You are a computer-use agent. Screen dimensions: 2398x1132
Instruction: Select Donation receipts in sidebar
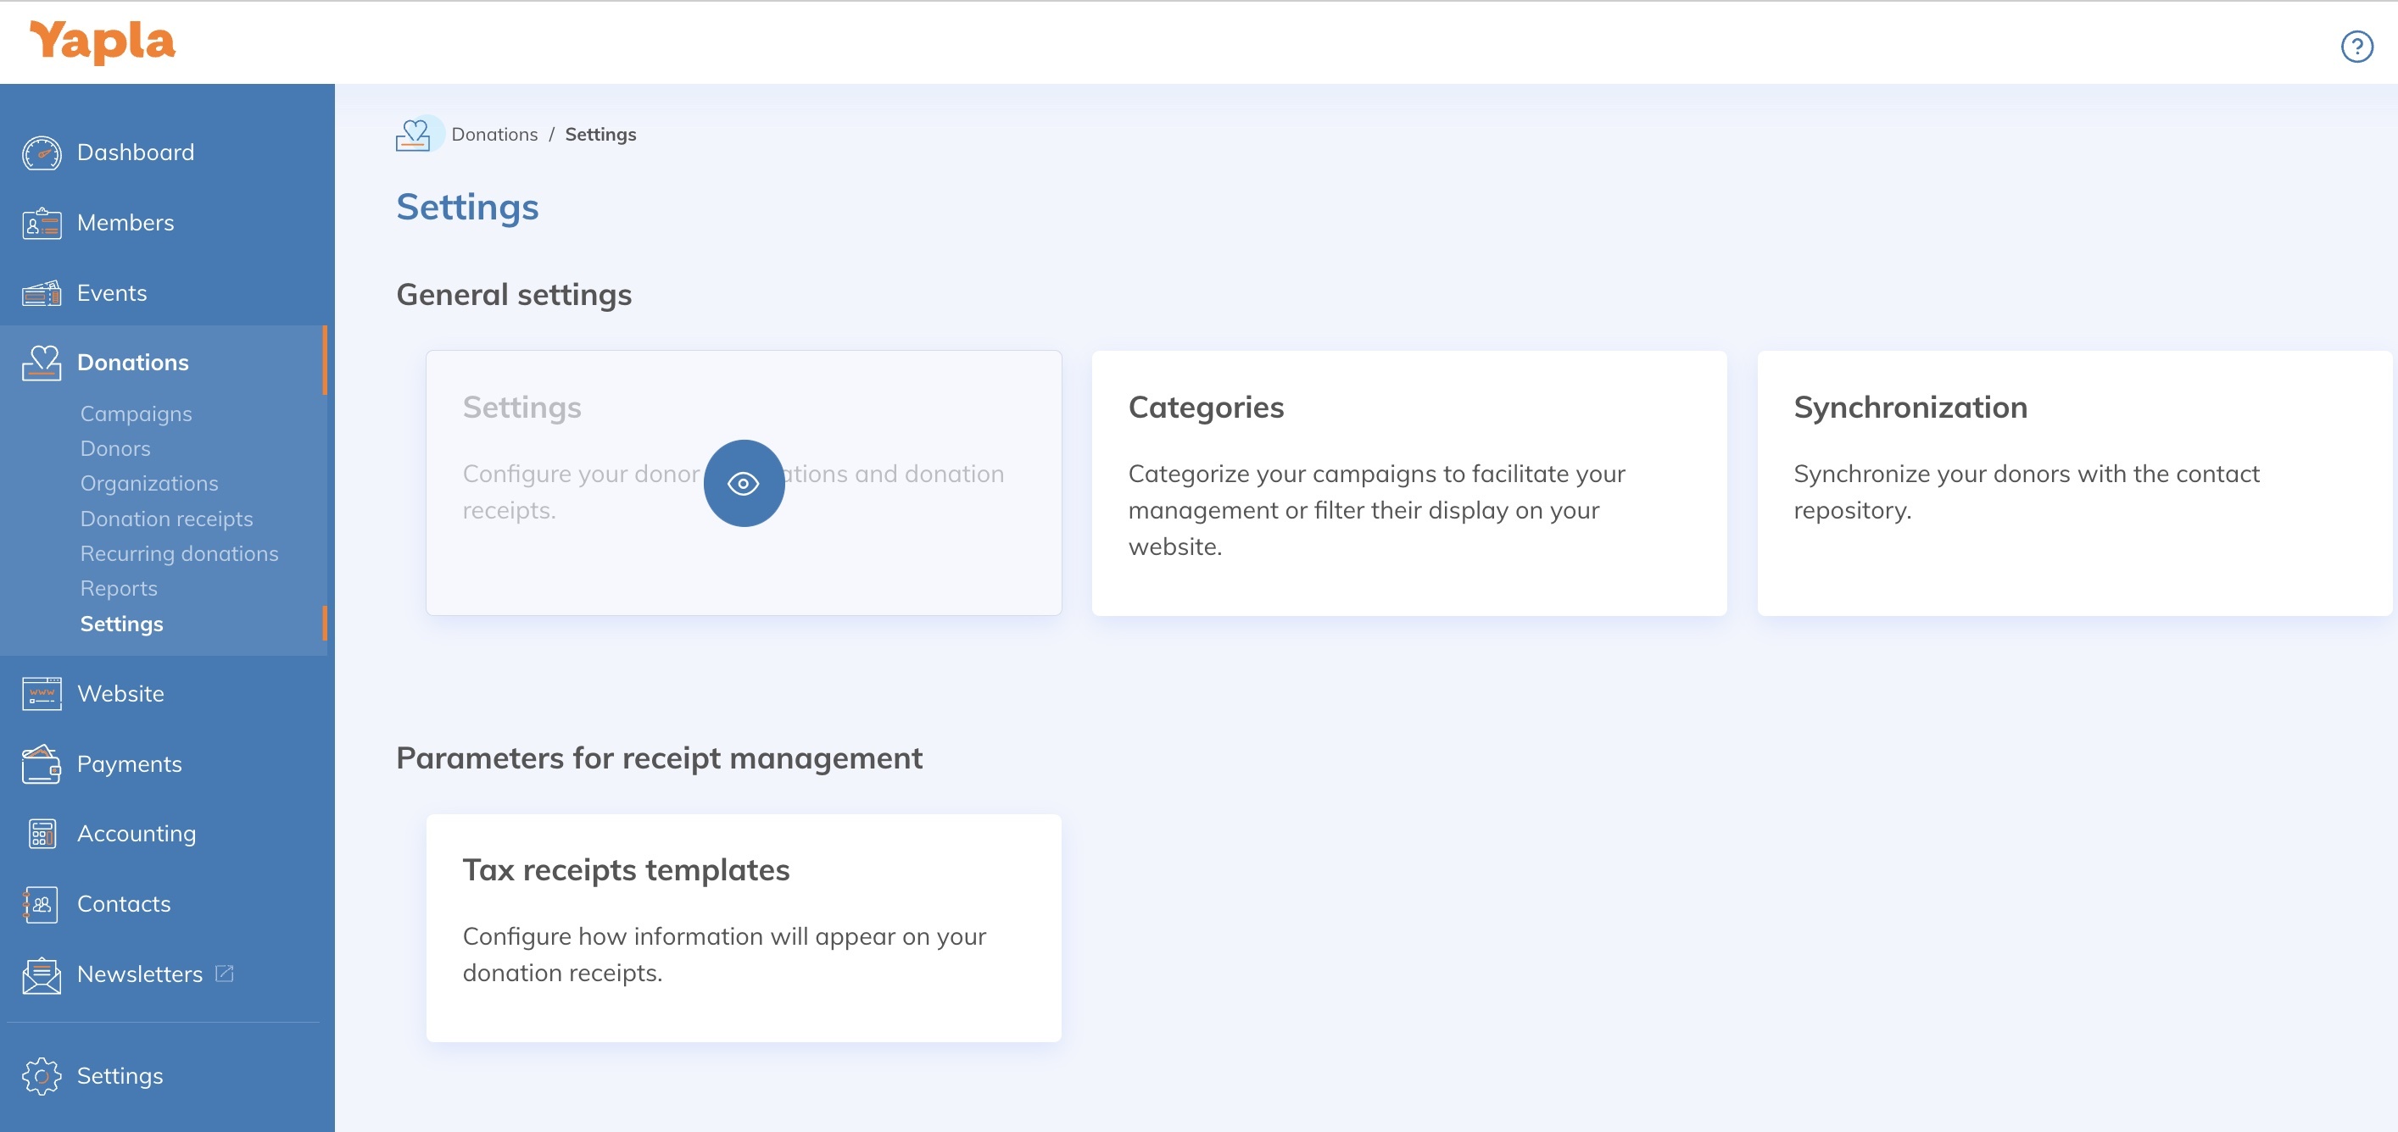click(x=167, y=519)
